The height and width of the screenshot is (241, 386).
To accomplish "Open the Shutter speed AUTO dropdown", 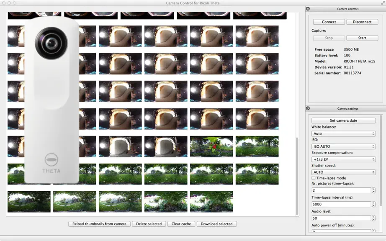I will [343, 172].
